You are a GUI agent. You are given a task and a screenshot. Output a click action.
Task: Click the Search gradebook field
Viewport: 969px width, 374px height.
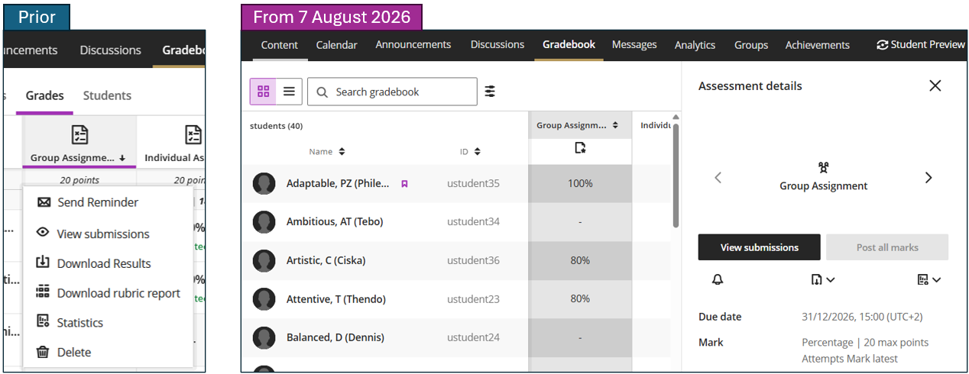click(x=392, y=92)
